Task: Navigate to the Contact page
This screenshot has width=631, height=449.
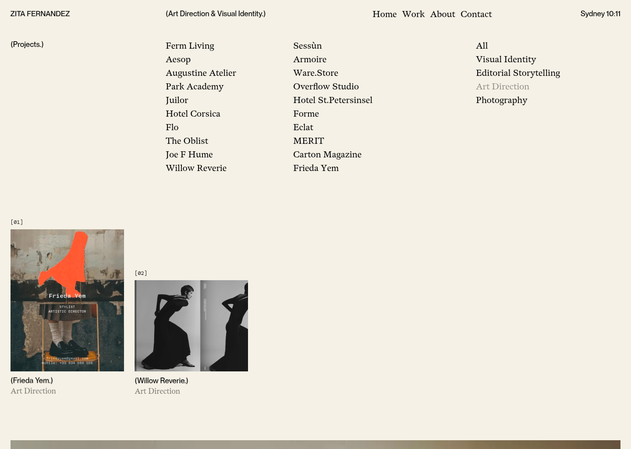Action: 476,14
